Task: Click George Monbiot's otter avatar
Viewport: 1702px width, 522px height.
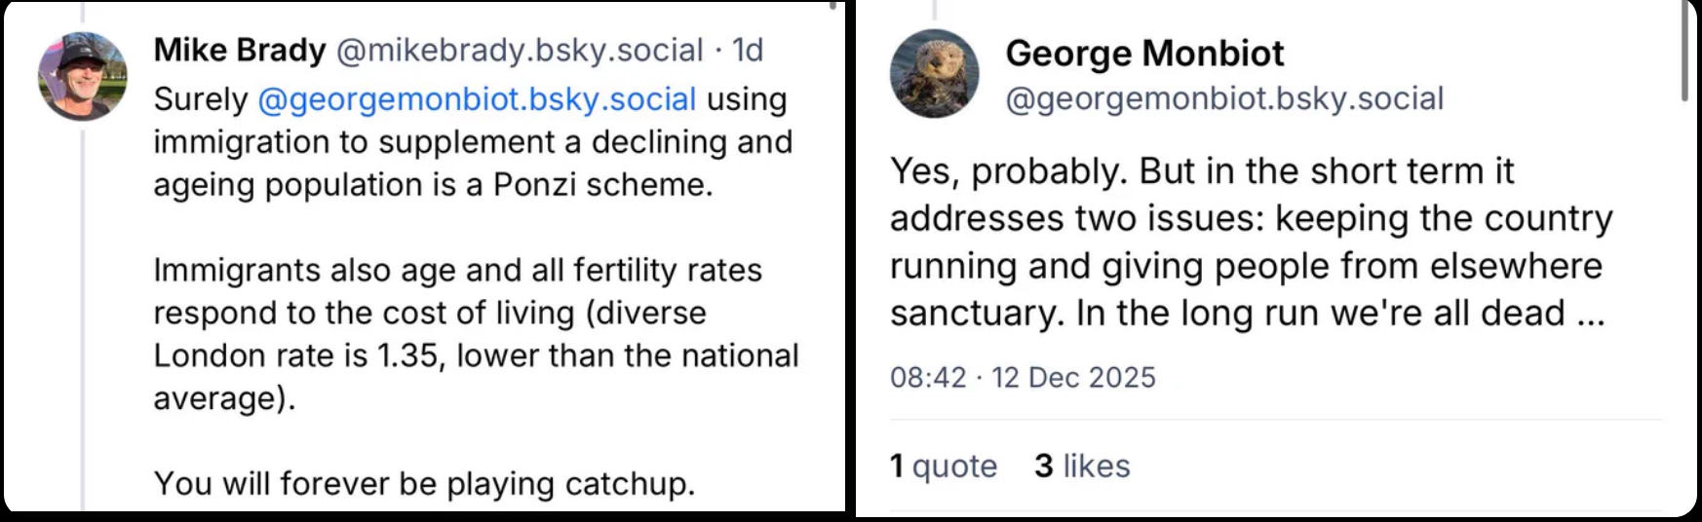Action: point(934,73)
